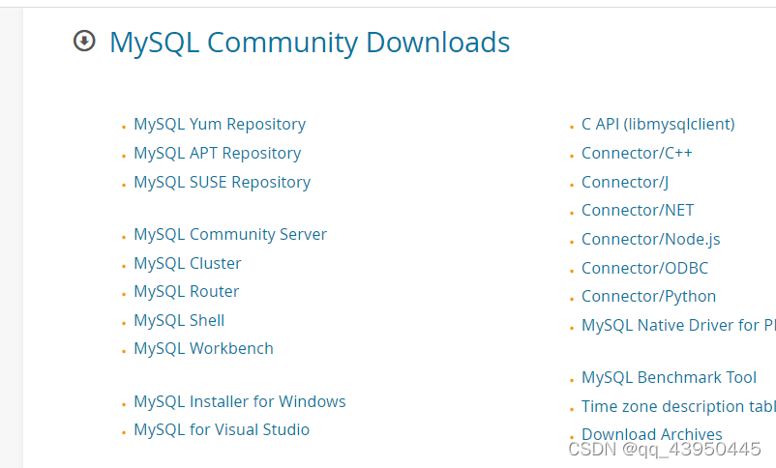The image size is (776, 468).
Task: Open the MySQL Cluster link
Action: coord(188,263)
